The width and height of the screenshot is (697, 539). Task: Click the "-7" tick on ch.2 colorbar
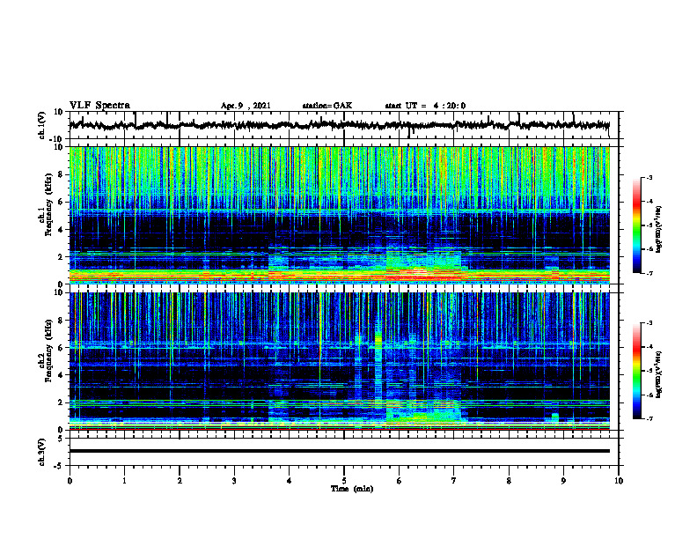(x=649, y=418)
